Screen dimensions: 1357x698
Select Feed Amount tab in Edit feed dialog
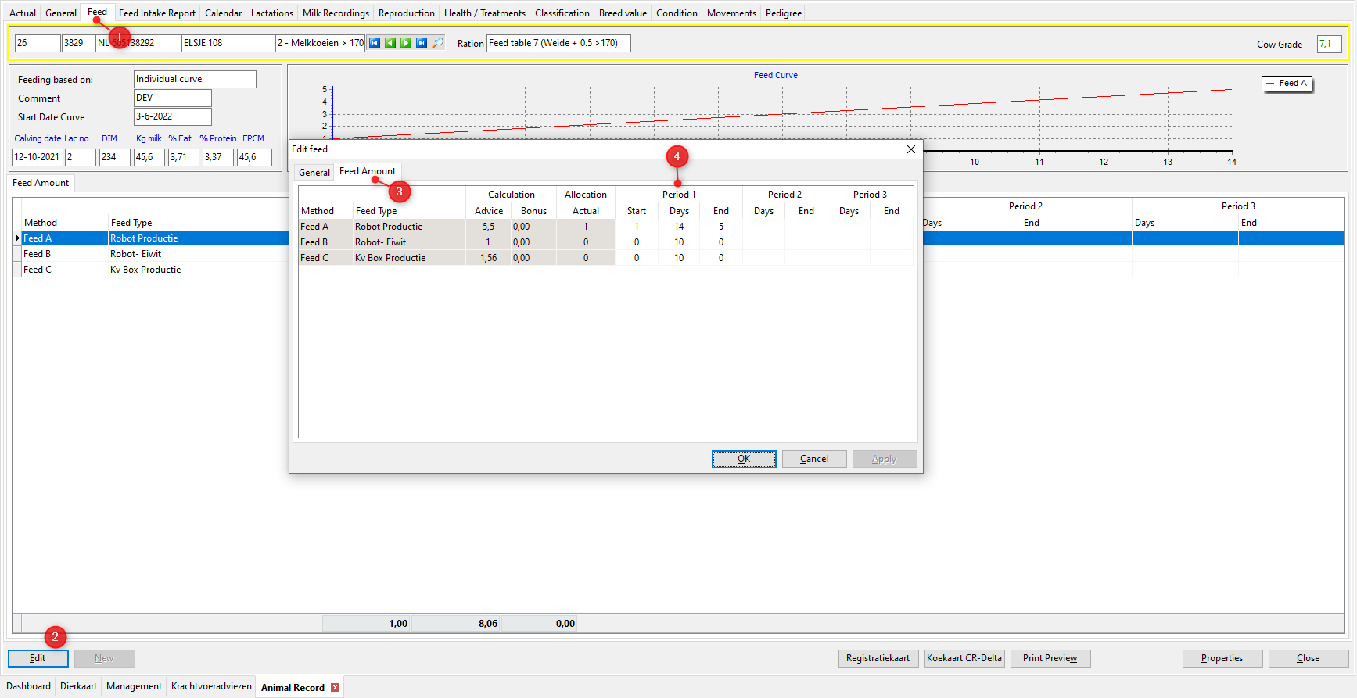click(368, 171)
